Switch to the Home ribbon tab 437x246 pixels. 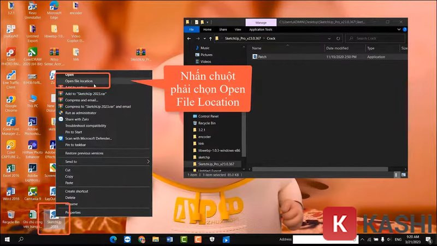click(207, 30)
